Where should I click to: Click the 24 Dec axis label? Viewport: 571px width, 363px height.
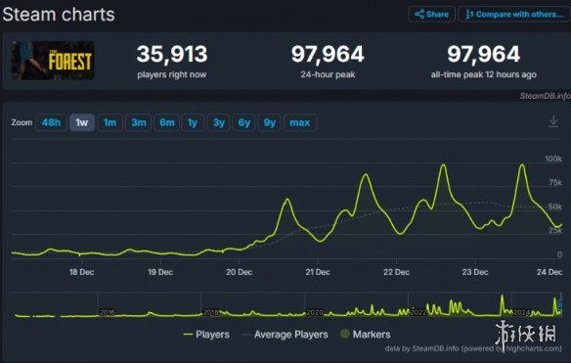[549, 272]
